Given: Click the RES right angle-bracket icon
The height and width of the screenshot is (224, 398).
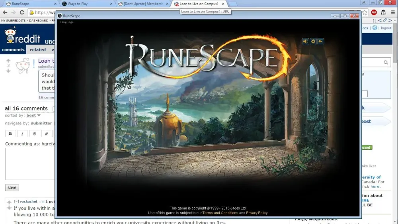Looking at the screenshot, I should pos(390,20).
